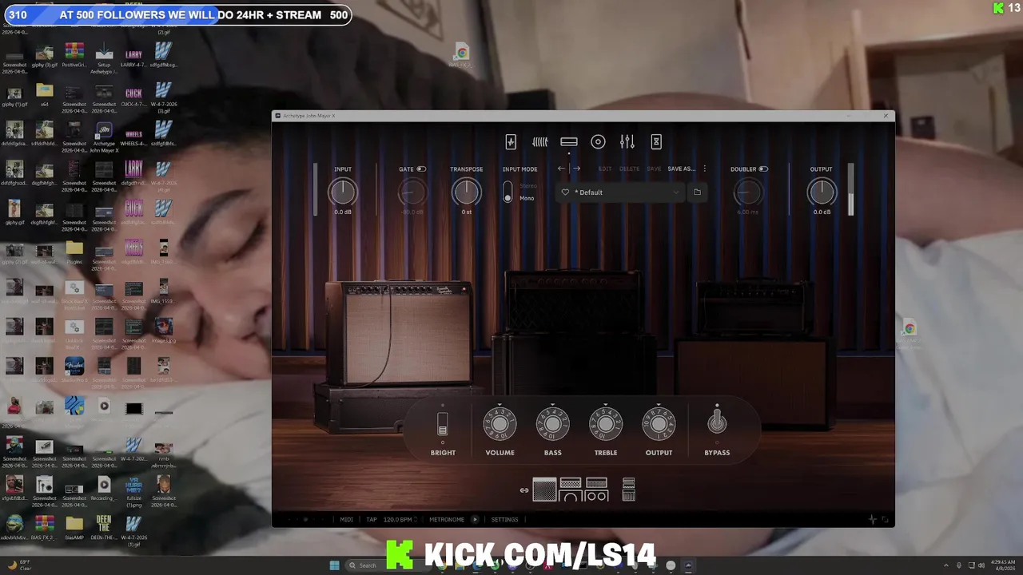
Task: Click the Save As button
Action: click(x=682, y=169)
